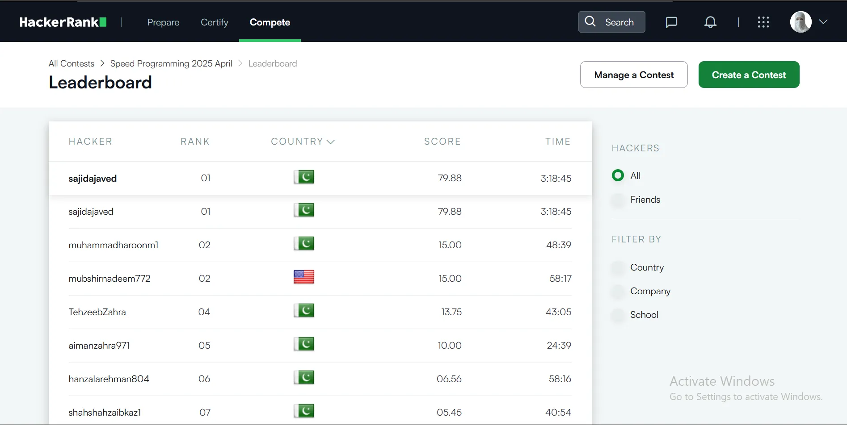Click the USA flag for mubshirnadeem772
Image resolution: width=847 pixels, height=425 pixels.
coord(304,277)
